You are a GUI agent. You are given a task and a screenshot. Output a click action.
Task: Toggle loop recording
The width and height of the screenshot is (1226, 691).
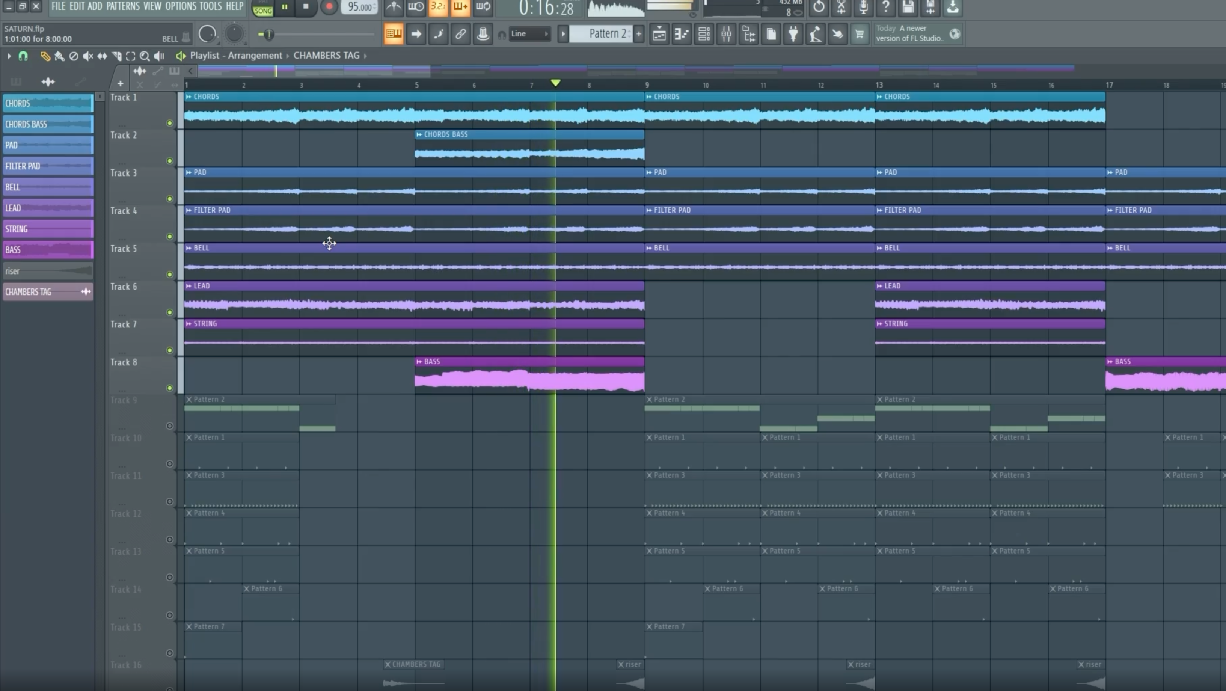483,7
